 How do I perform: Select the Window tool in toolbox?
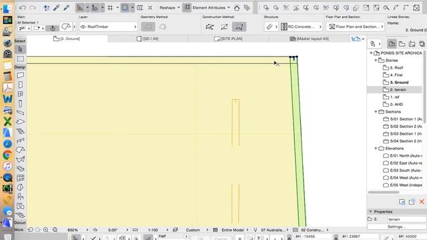(21, 94)
